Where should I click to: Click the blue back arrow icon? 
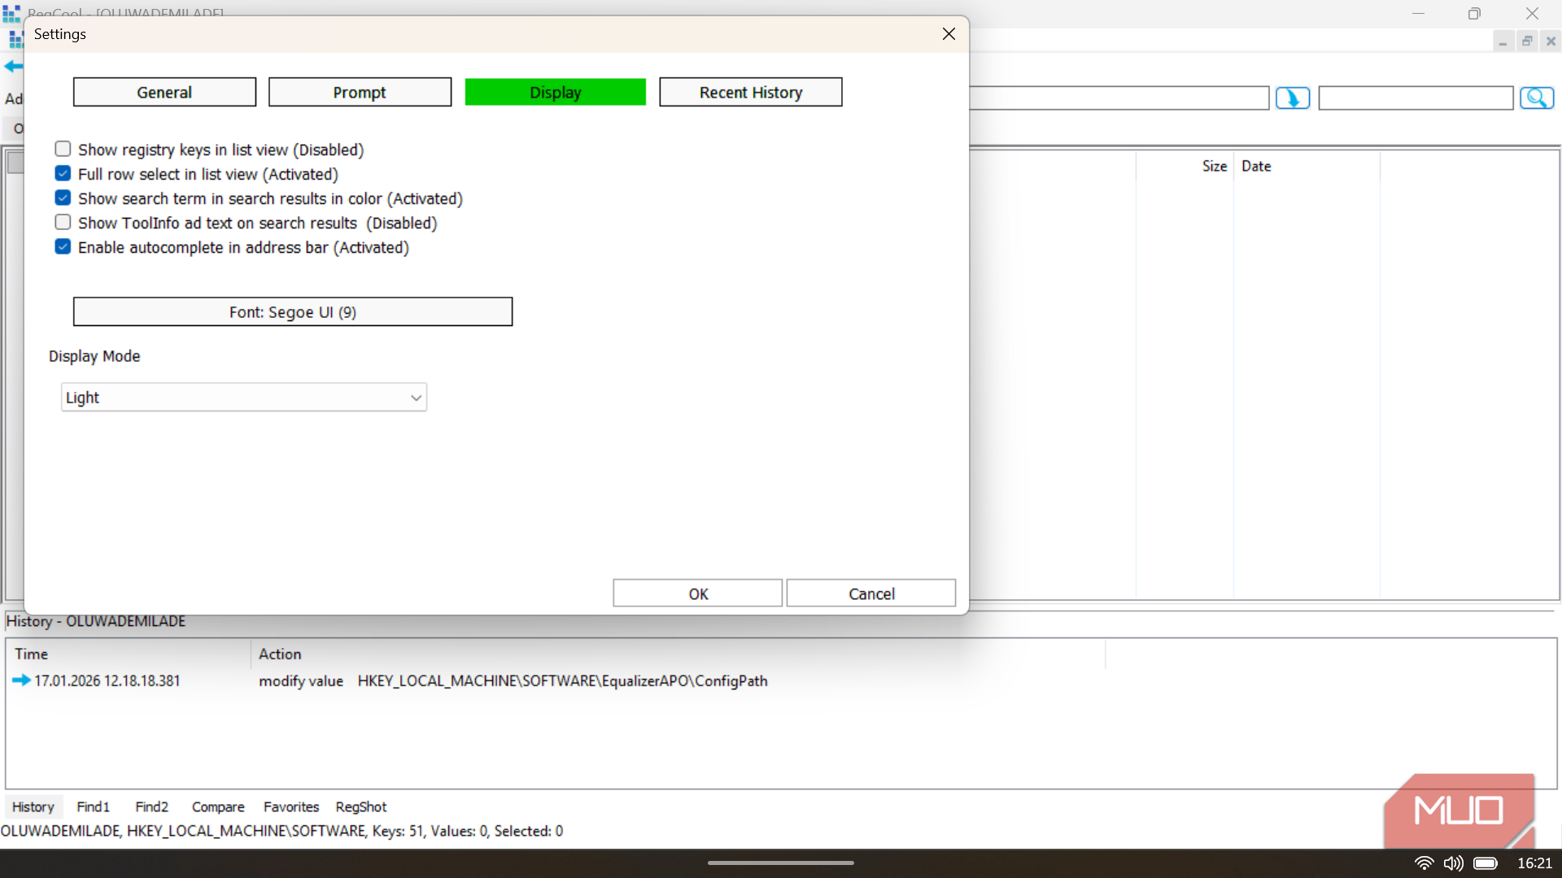coord(13,66)
